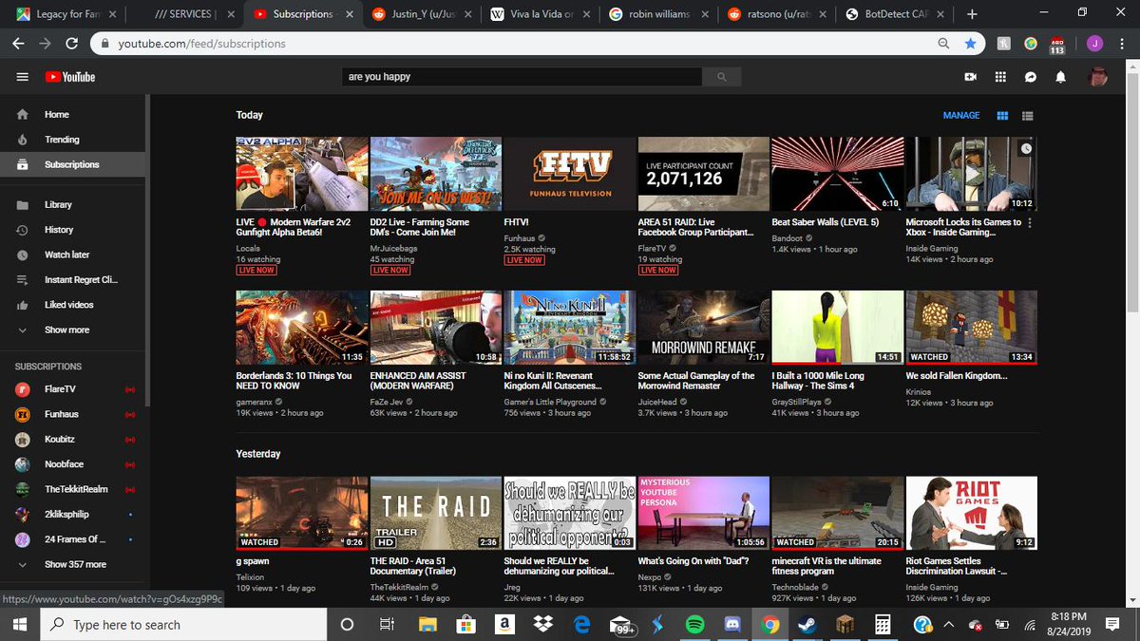Open Discord from taskbar
This screenshot has height=641, width=1140.
(731, 624)
